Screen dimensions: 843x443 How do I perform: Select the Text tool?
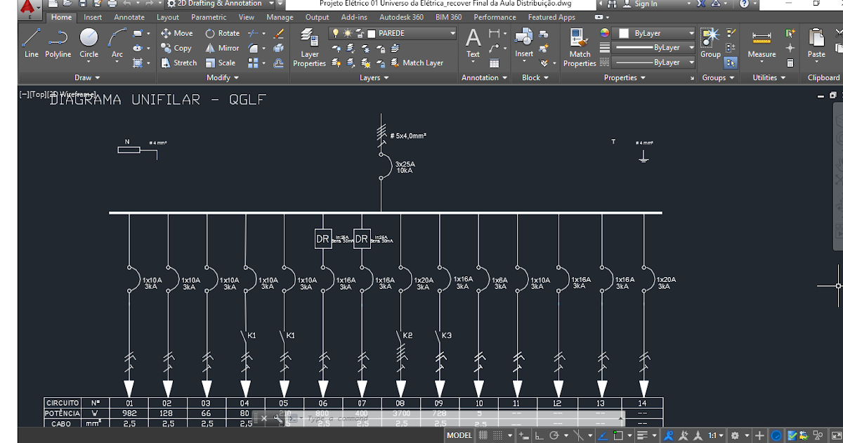(x=473, y=42)
